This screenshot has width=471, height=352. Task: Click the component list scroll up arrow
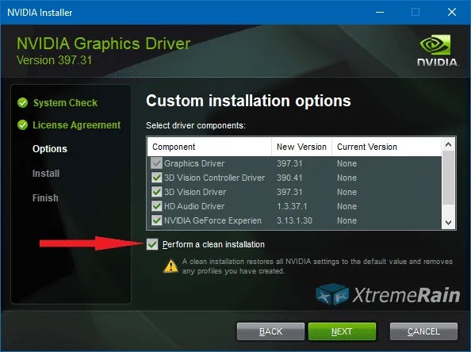click(449, 145)
